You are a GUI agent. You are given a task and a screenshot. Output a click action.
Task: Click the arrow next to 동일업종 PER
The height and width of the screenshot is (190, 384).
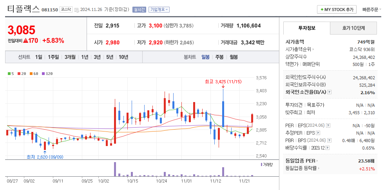(x=317, y=161)
